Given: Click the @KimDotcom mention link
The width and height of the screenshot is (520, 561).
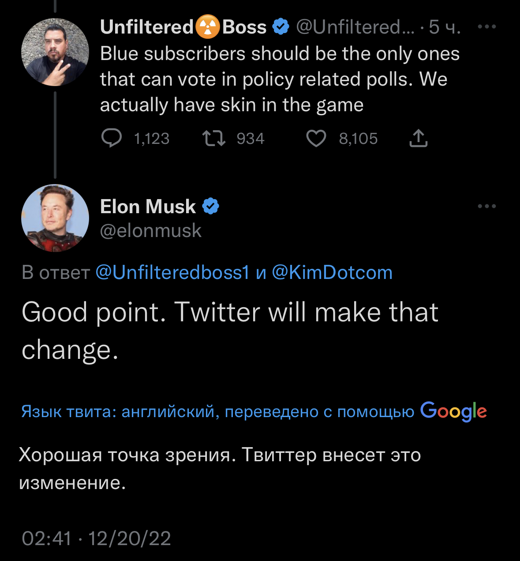Looking at the screenshot, I should pyautogui.click(x=332, y=272).
